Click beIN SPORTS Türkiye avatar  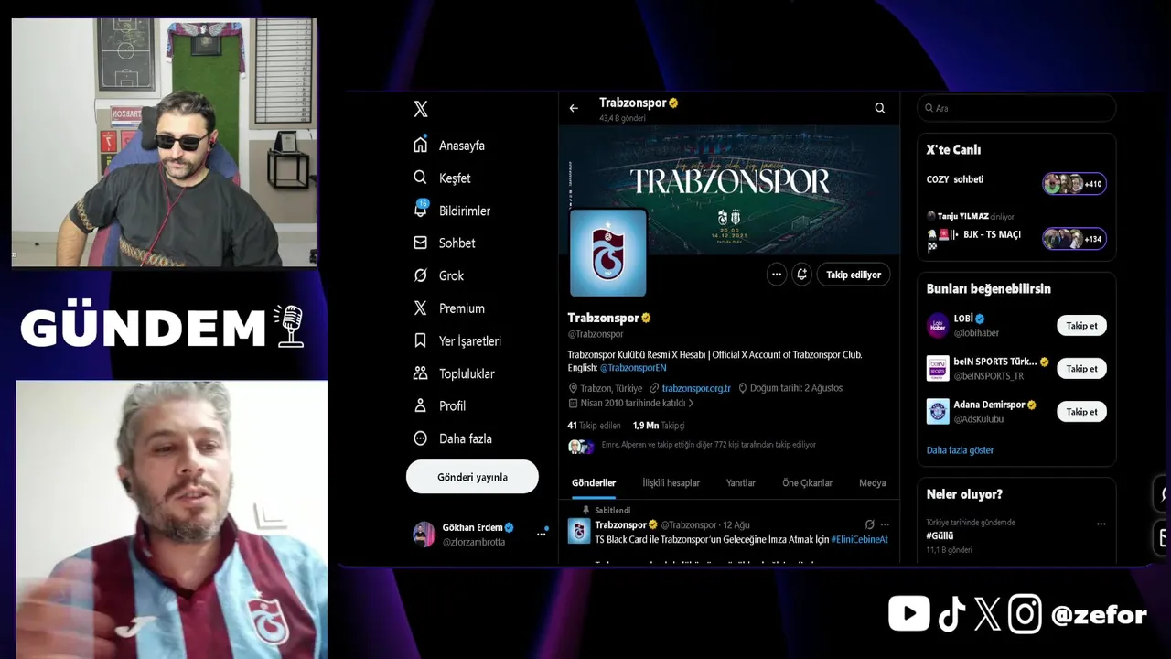[x=938, y=368]
